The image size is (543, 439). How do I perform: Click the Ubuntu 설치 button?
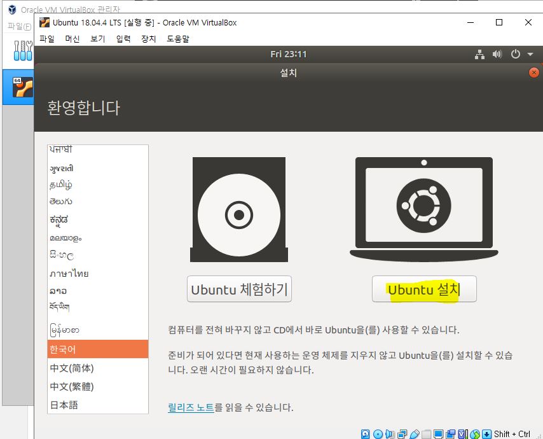(424, 289)
